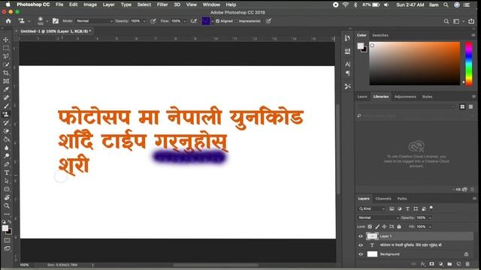Select the Crop tool
481x270 pixels.
pyautogui.click(x=6, y=73)
